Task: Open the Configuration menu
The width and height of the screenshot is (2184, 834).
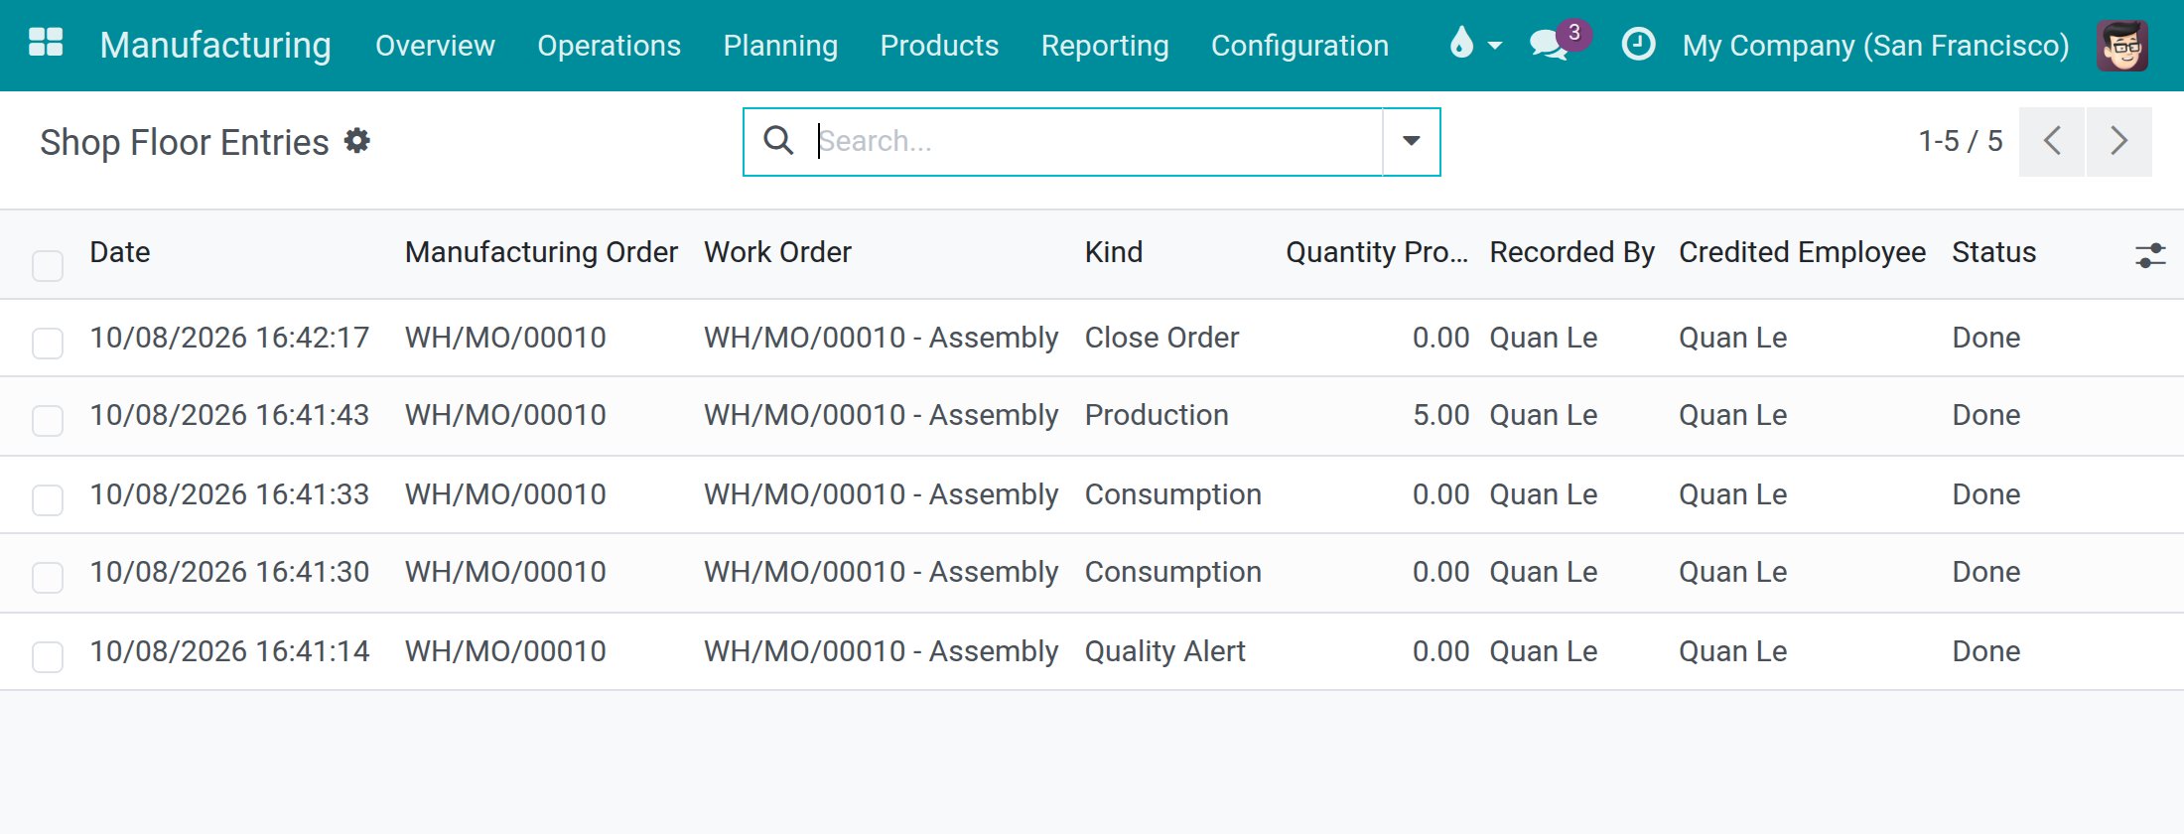Action: [1299, 46]
